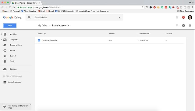Expand the Computers tree arrow
The height and width of the screenshot is (111, 195).
pos(2,39)
